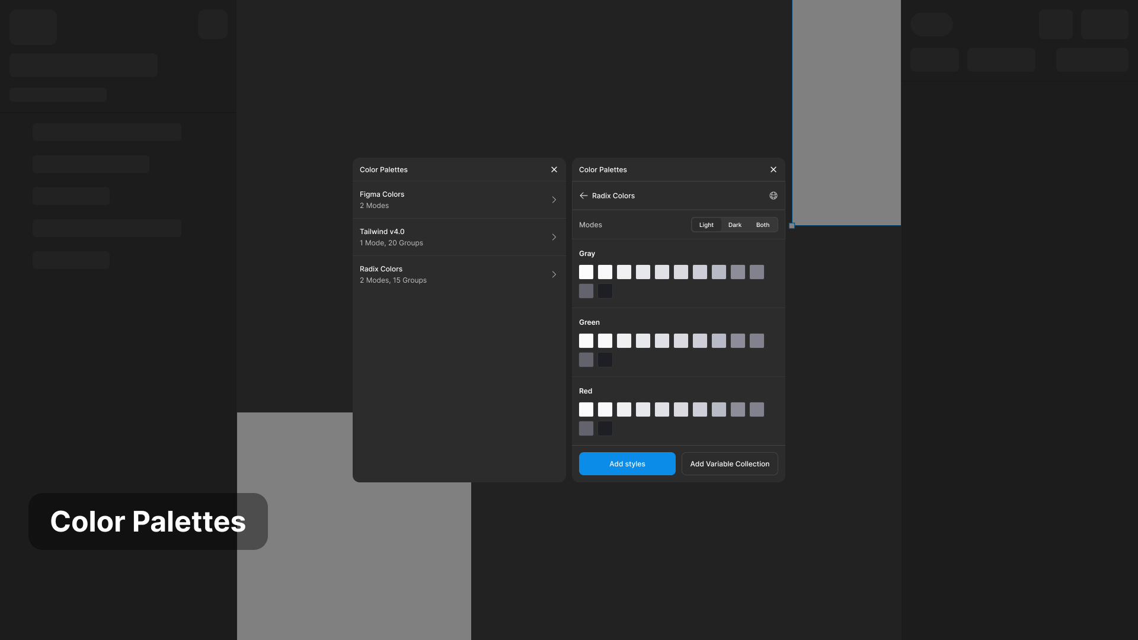Choose the darkest swatch in Red group
Viewport: 1138px width, 640px height.
605,428
